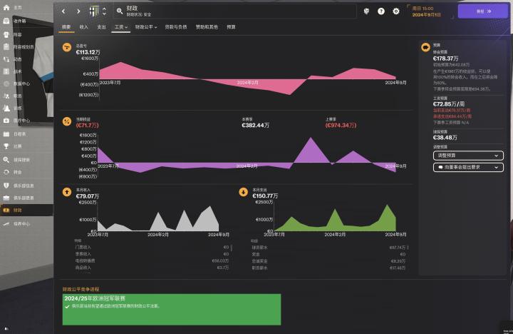Open the 调整预算 dropdown
This screenshot has width=513, height=334.
click(x=467, y=155)
